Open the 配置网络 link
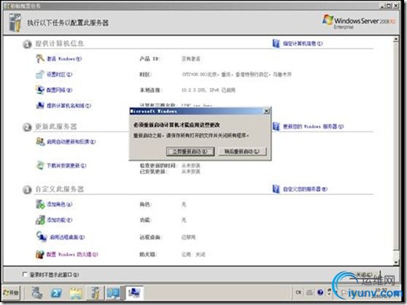Screen dimensions: 407x305 click(x=59, y=90)
